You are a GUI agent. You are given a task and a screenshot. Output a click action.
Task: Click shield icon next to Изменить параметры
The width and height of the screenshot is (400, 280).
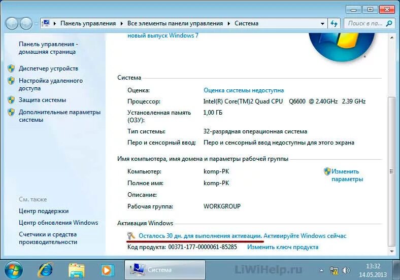click(327, 171)
